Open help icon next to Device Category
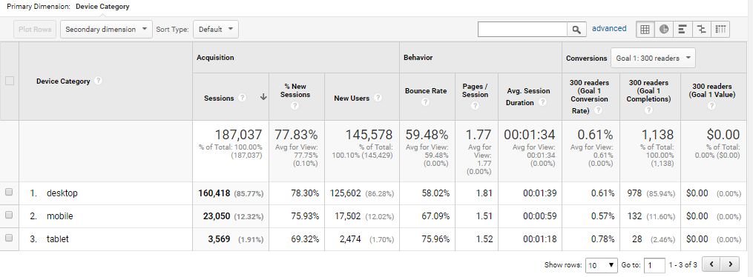The image size is (753, 277). click(98, 81)
